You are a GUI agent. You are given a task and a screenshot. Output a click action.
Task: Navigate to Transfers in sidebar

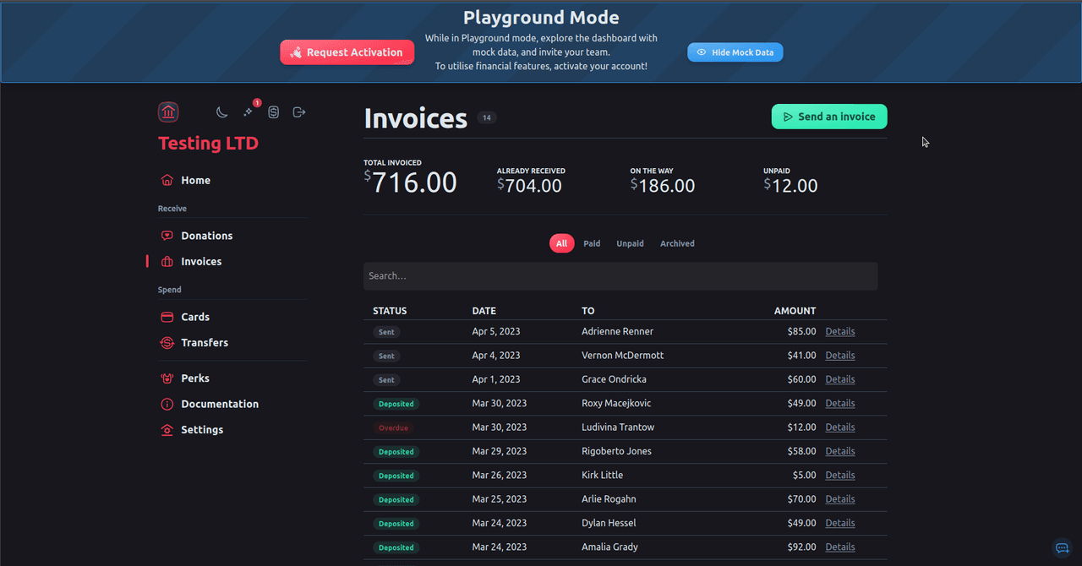(x=205, y=343)
